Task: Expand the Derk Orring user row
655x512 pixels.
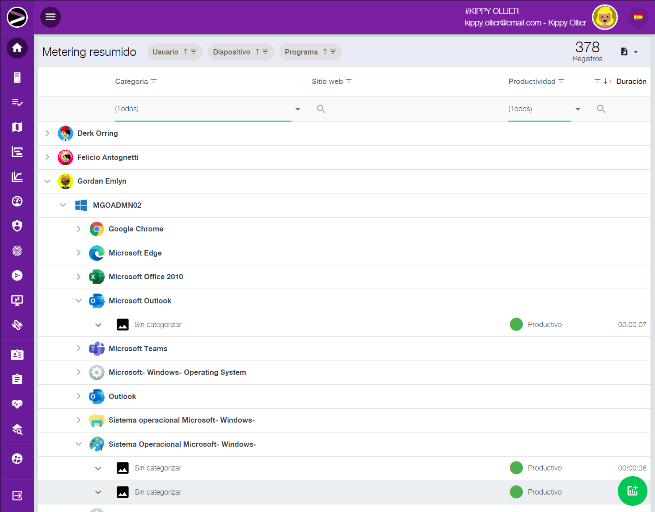Action: 47,133
